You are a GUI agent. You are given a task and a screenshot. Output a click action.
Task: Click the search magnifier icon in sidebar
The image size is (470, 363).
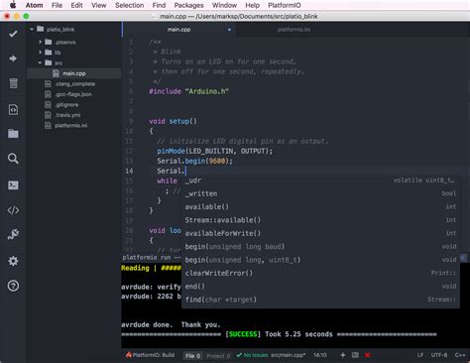pos(13,159)
